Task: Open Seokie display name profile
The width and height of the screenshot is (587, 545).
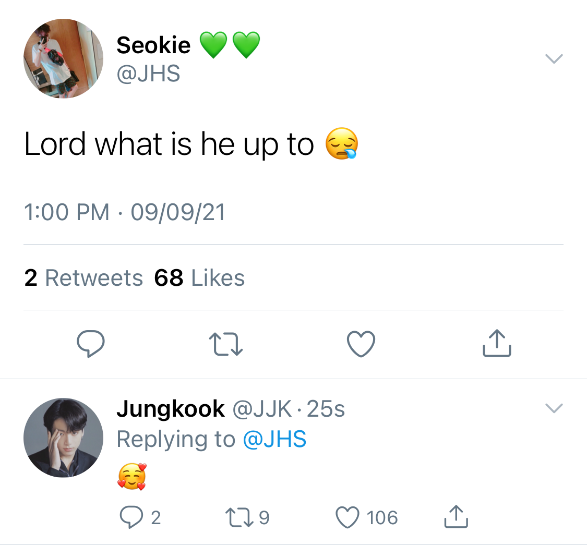Action: click(153, 45)
